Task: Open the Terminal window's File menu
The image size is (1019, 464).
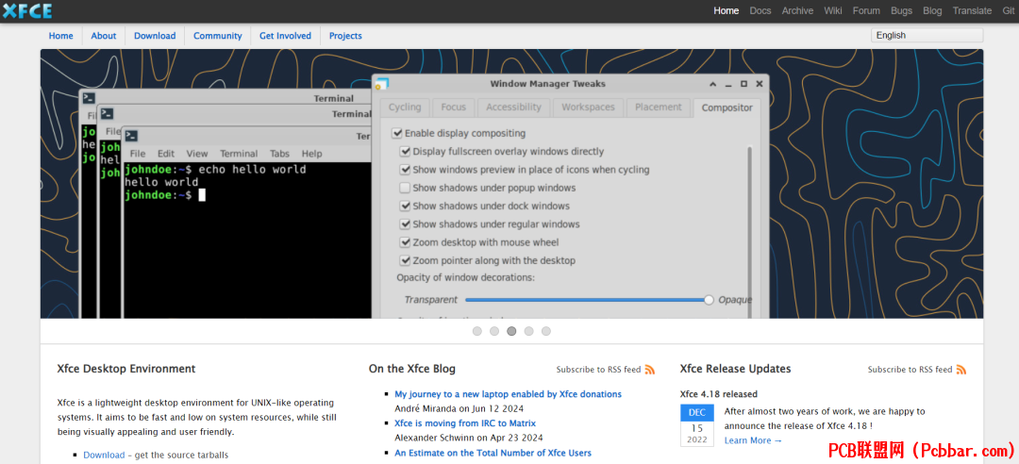Action: tap(137, 154)
